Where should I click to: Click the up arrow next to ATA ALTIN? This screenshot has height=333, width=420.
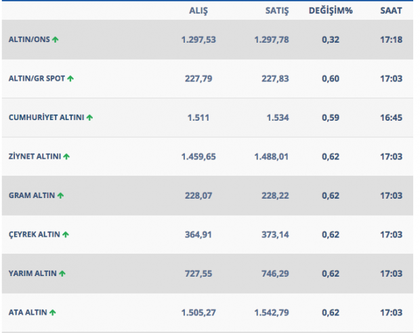pyautogui.click(x=53, y=312)
